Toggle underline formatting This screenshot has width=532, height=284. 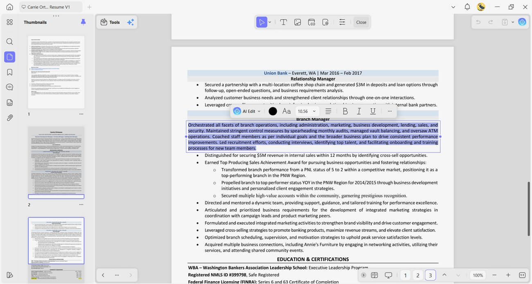373,111
